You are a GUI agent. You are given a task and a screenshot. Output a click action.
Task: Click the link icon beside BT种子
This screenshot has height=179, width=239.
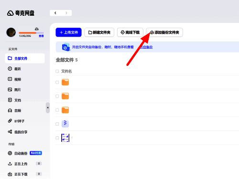point(10,121)
